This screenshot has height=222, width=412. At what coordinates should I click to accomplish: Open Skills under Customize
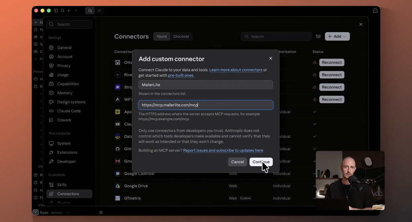click(x=69, y=185)
